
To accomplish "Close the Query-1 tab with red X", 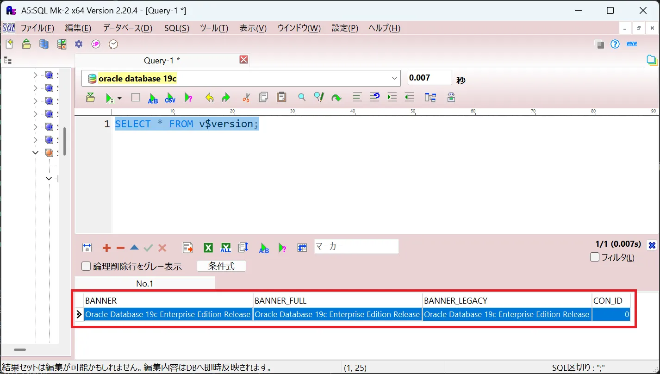I will pos(244,59).
